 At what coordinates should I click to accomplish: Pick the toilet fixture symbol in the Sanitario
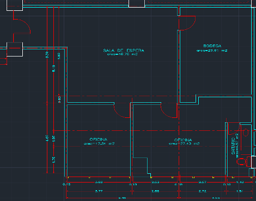(x=241, y=161)
